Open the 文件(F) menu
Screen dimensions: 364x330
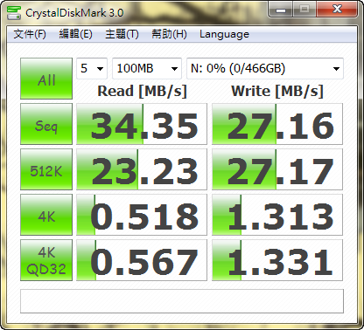point(30,34)
